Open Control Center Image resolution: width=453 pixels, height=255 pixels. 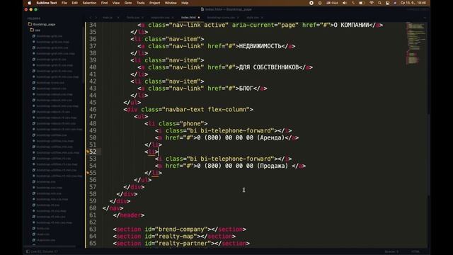click(387, 3)
